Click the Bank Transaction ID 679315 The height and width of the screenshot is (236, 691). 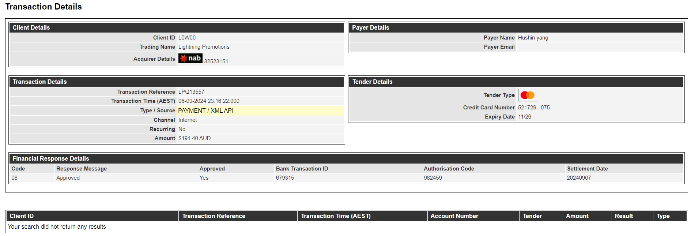point(285,178)
